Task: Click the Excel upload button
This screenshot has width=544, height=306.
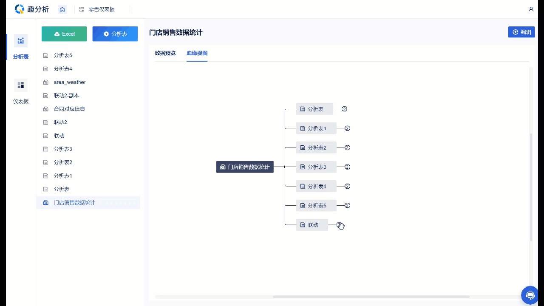Action: click(64, 34)
